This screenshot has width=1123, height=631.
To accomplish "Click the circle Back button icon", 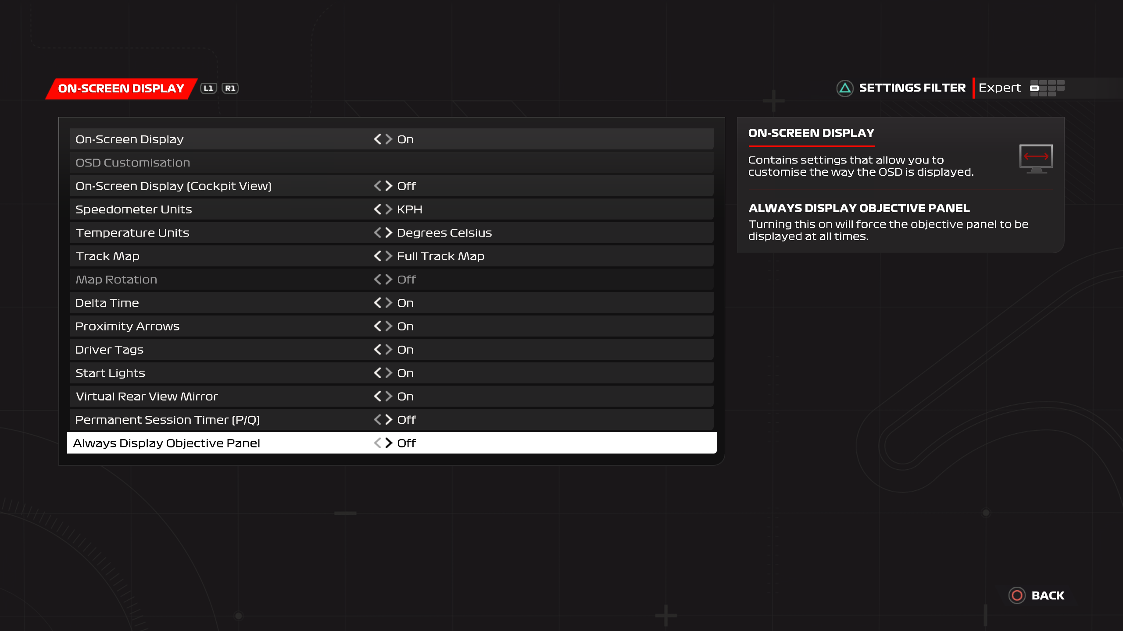I will coord(1016,595).
